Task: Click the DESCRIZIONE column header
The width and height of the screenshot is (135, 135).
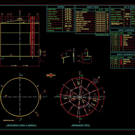Action: tap(85, 10)
